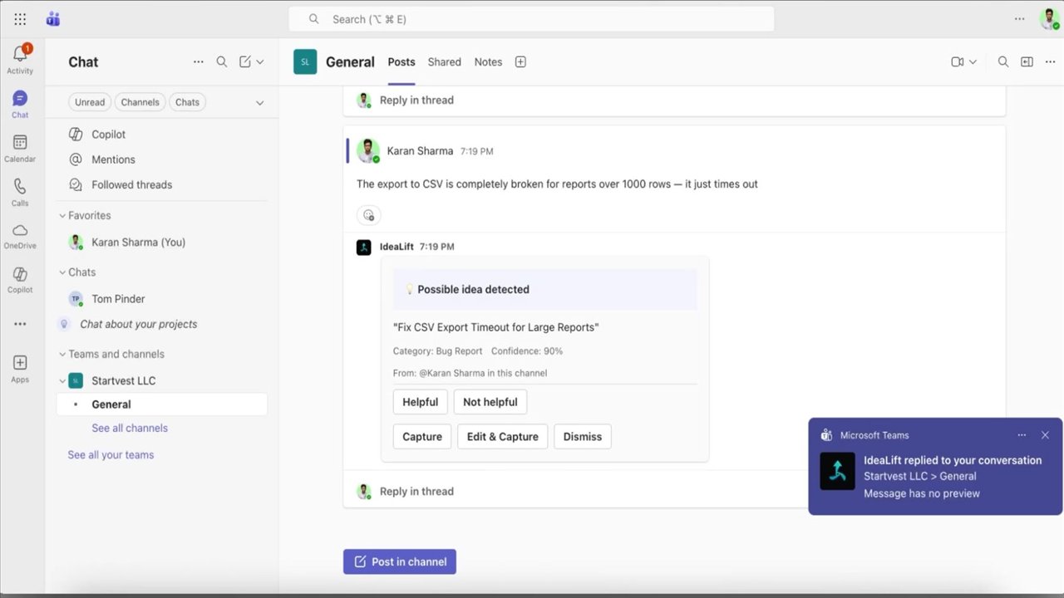Open the profile picture in the top right corner
1064x598 pixels.
tap(1049, 19)
